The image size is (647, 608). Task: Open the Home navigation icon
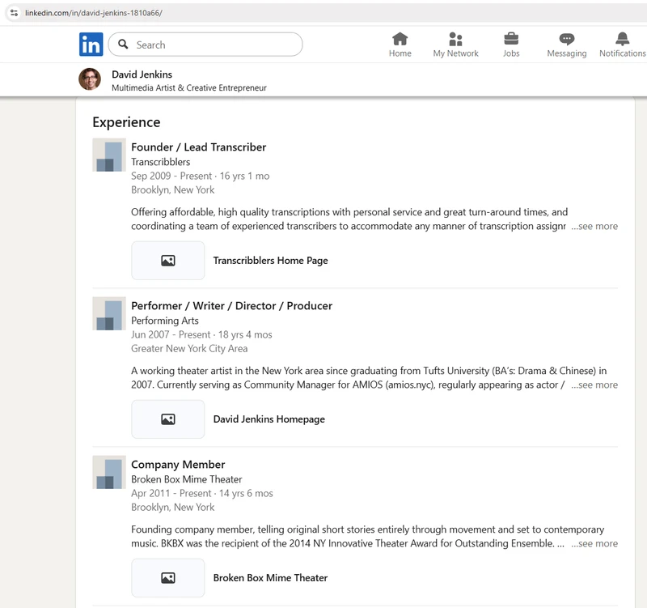[x=400, y=40]
